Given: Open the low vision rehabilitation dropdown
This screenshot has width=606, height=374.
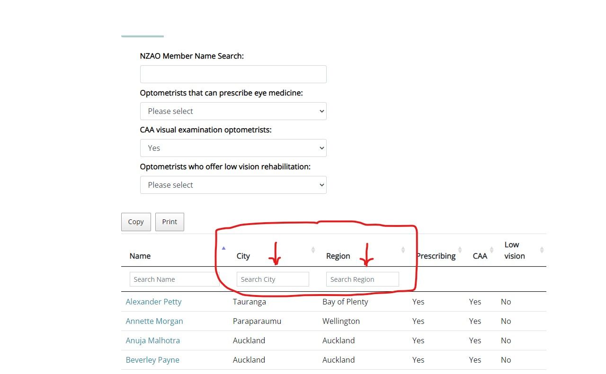Looking at the screenshot, I should pyautogui.click(x=233, y=185).
